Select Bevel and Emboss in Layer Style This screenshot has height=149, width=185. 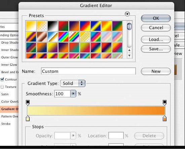[x=10, y=72]
